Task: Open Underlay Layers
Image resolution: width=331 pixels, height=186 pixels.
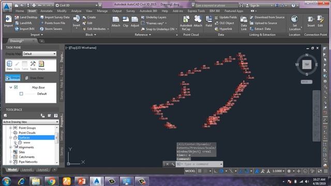Action: tap(154, 17)
